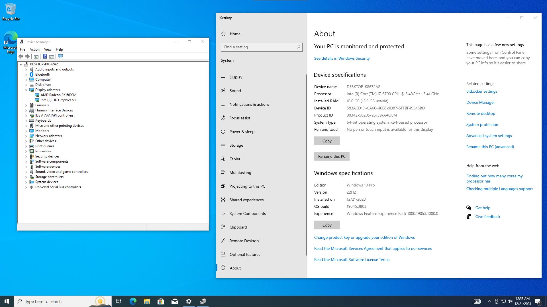The width and height of the screenshot is (547, 307).
Task: Open the Action Center notification icon
Action: 538,301
